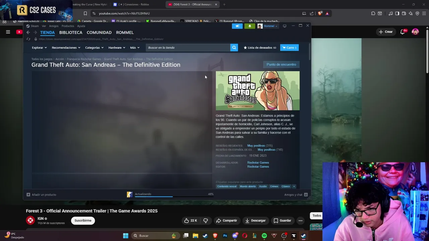Open browser extensions puzzle icon
Image resolution: width=429 pixels, height=241 pixels.
pyautogui.click(x=373, y=13)
